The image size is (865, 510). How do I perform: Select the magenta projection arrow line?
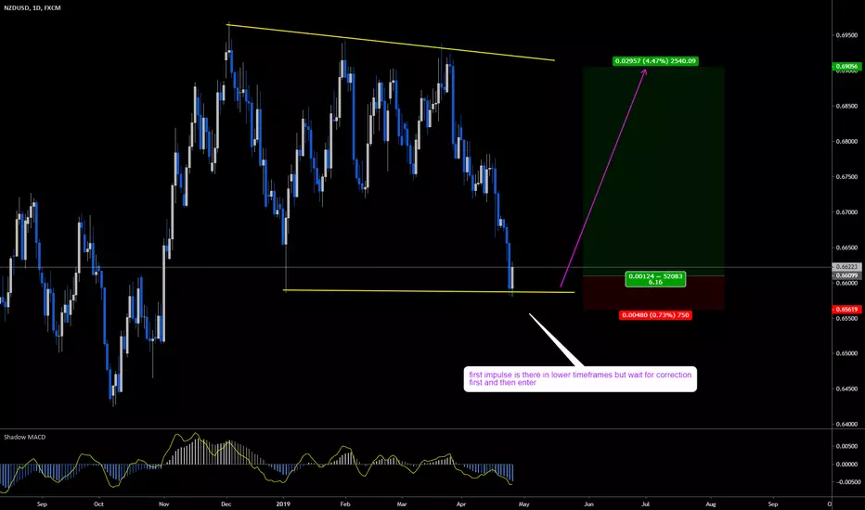pyautogui.click(x=603, y=177)
